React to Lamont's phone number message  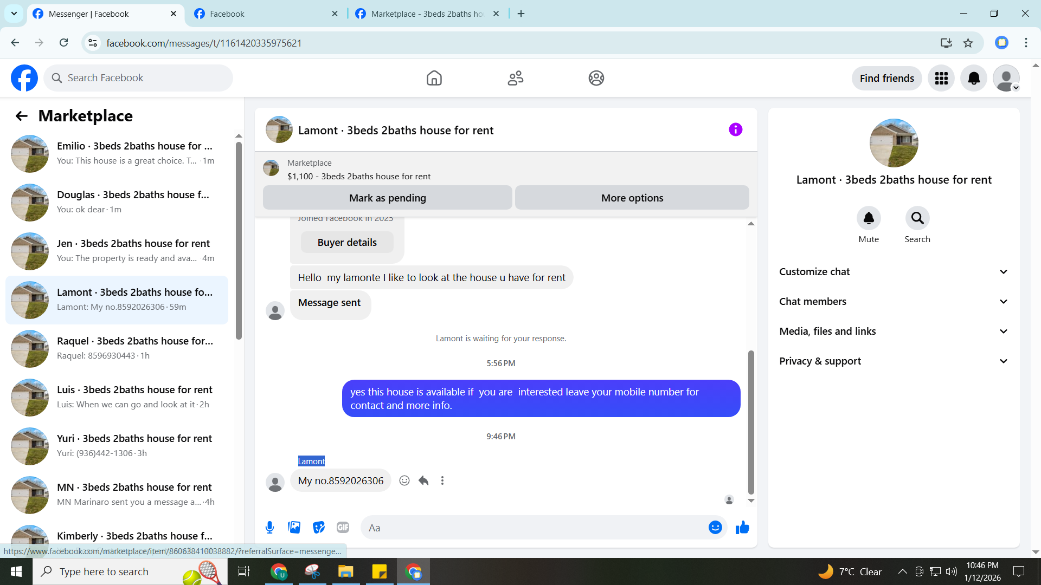pos(404,480)
